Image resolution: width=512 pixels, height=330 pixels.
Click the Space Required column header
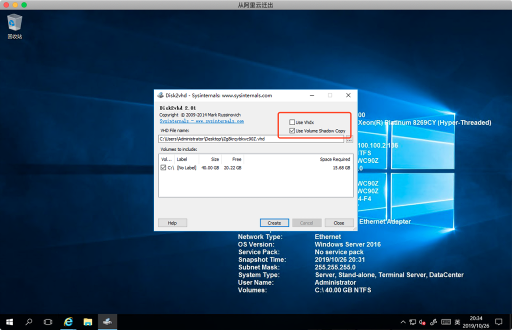coord(334,159)
